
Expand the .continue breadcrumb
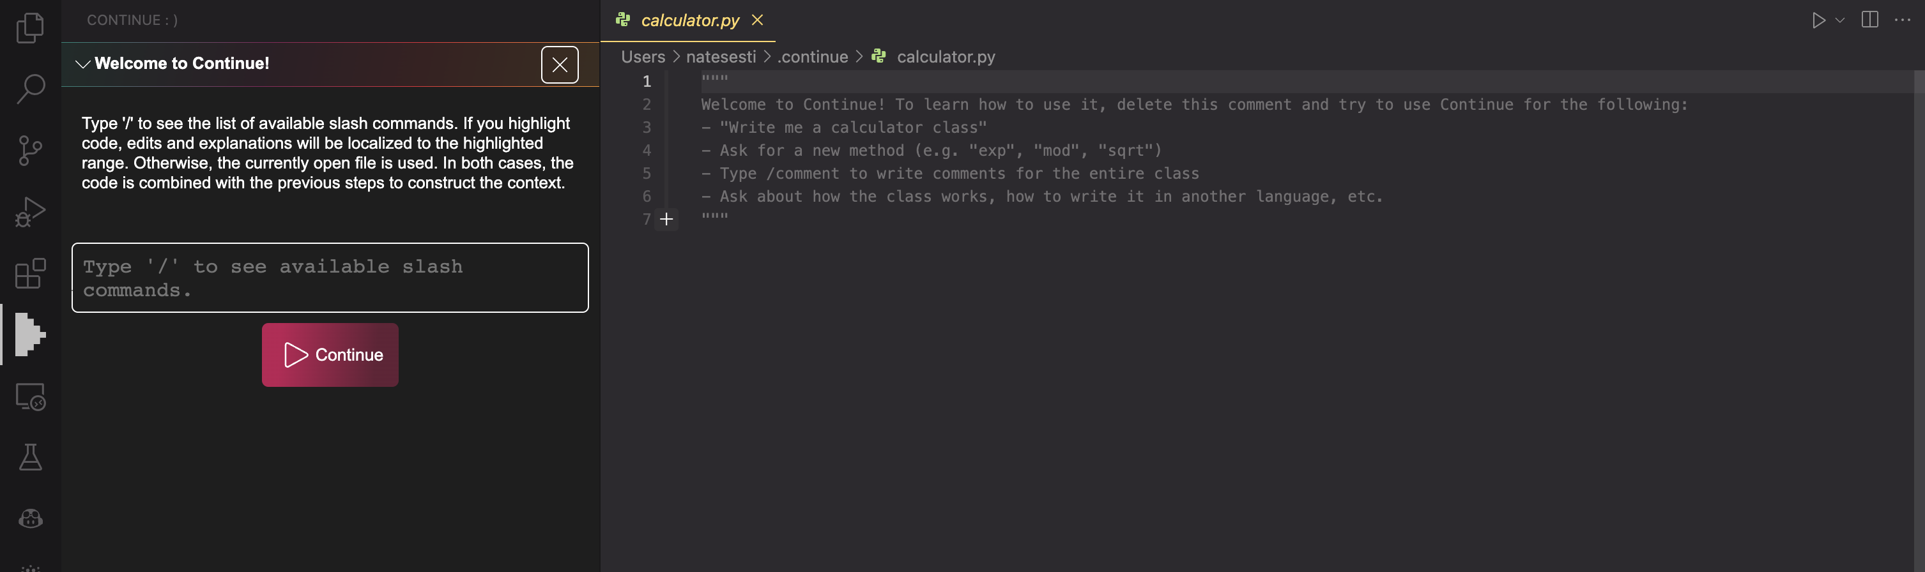tap(812, 56)
